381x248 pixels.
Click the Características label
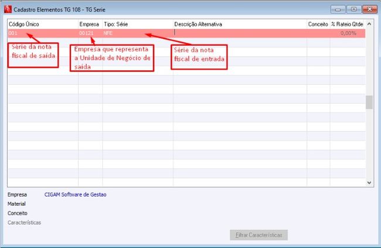click(x=24, y=222)
